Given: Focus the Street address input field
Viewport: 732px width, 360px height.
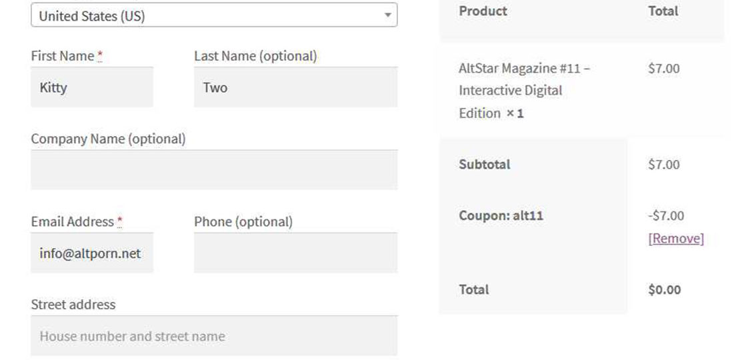Looking at the screenshot, I should click(213, 336).
